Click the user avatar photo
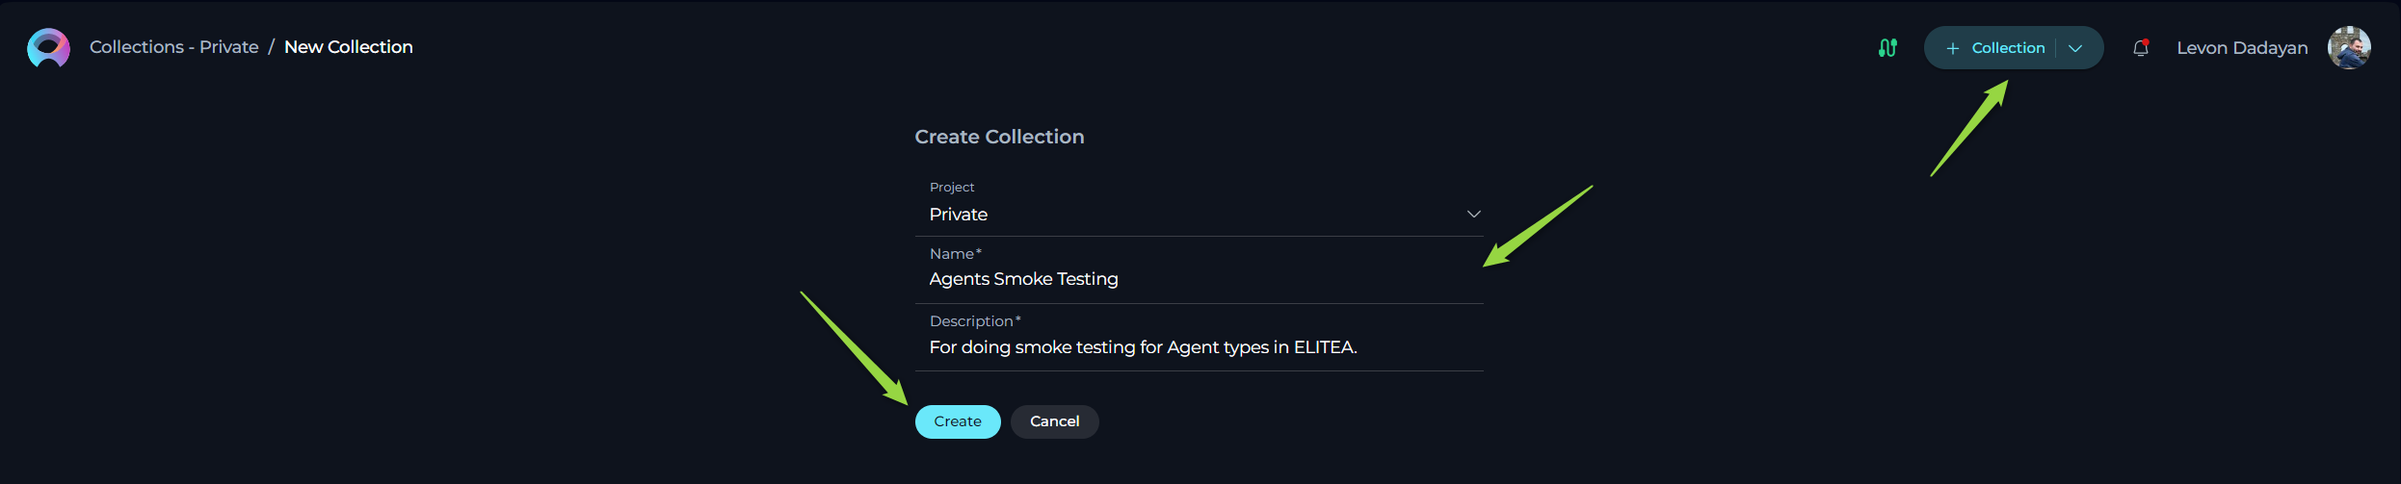Image resolution: width=2401 pixels, height=484 pixels. (2348, 47)
